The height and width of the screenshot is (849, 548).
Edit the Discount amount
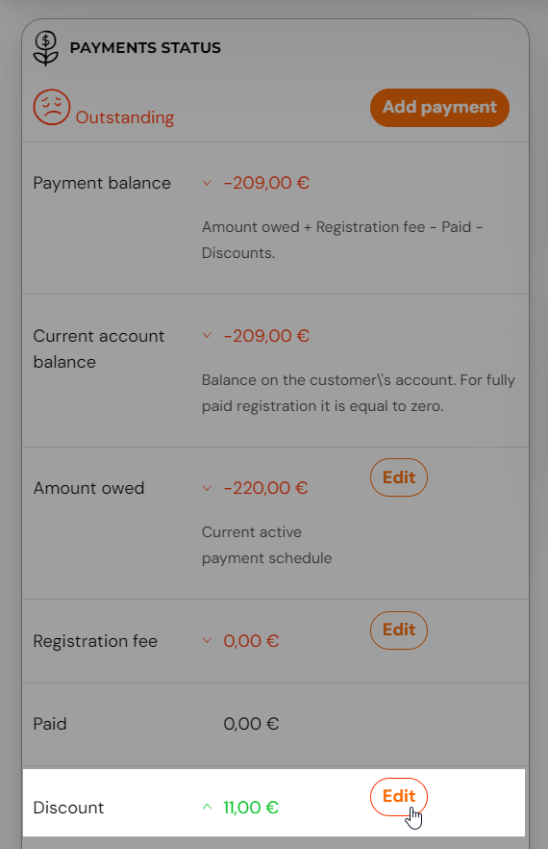[x=399, y=796]
